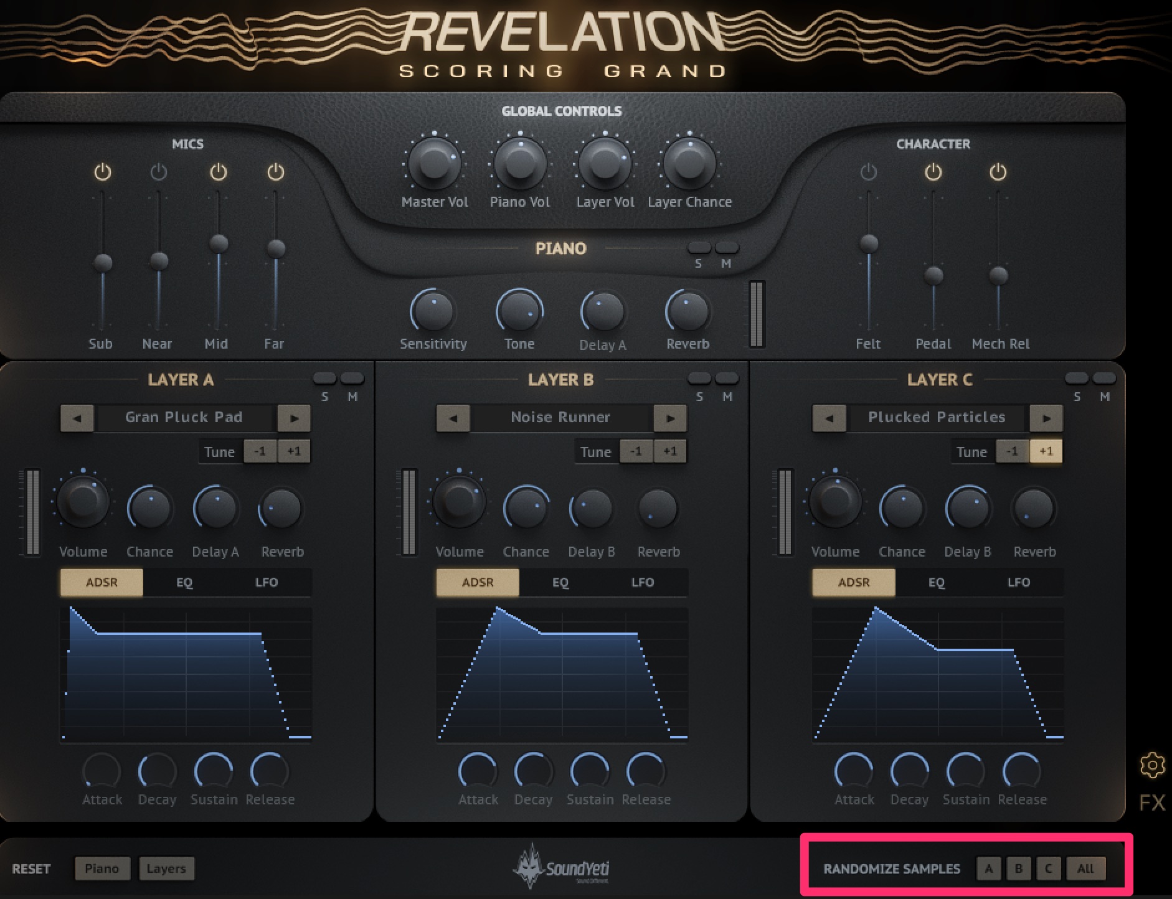Screen dimensions: 1172x899
Task: Solo Layer B
Action: [x=699, y=377]
